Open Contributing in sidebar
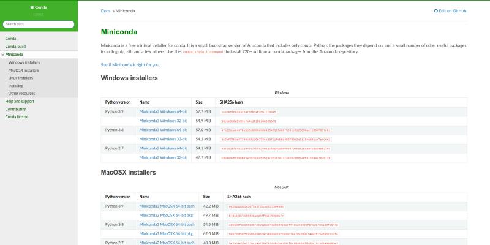Image resolution: width=490 pixels, height=245 pixels. click(x=16, y=109)
